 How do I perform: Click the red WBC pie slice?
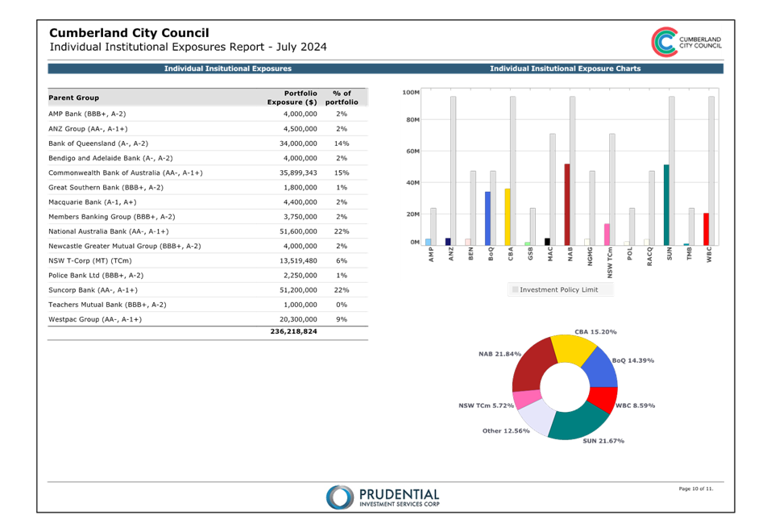point(603,399)
